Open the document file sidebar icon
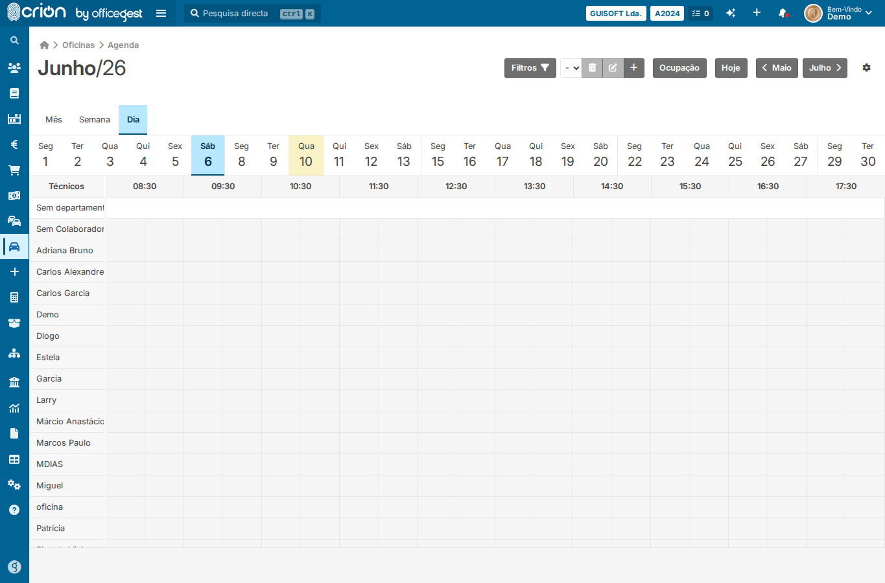The image size is (885, 583). tap(14, 433)
